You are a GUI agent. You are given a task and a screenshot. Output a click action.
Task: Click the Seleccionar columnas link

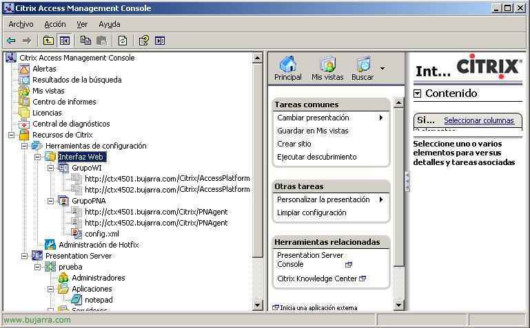click(x=479, y=120)
